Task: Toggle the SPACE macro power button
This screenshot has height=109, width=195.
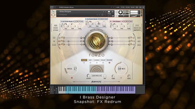Action: click(134, 45)
